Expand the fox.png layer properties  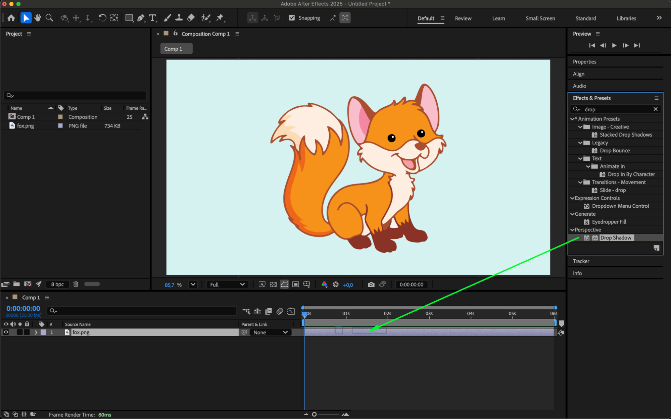[x=36, y=332]
